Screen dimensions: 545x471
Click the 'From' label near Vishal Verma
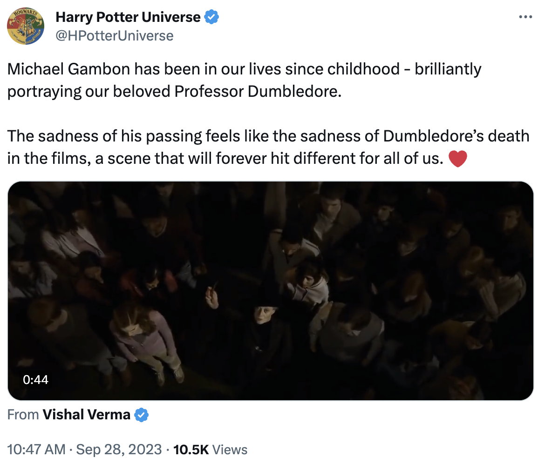23,414
